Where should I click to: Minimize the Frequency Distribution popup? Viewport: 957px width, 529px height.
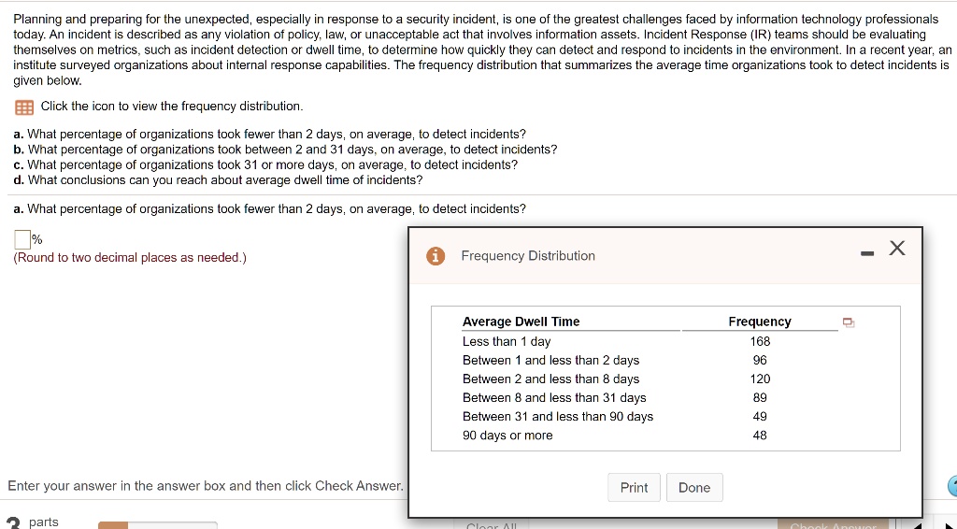click(867, 250)
